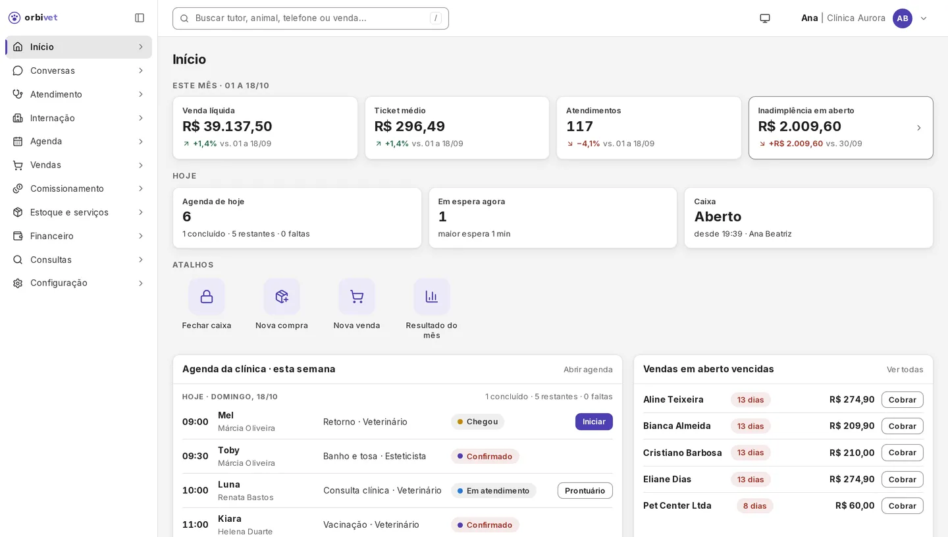
Task: Select Internação menu item label
Action: 53,118
